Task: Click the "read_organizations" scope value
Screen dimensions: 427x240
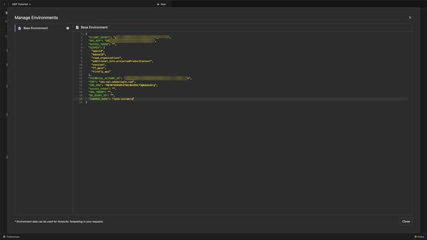Action: click(x=106, y=58)
